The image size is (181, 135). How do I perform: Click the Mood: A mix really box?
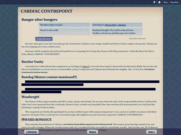[x=64, y=32]
